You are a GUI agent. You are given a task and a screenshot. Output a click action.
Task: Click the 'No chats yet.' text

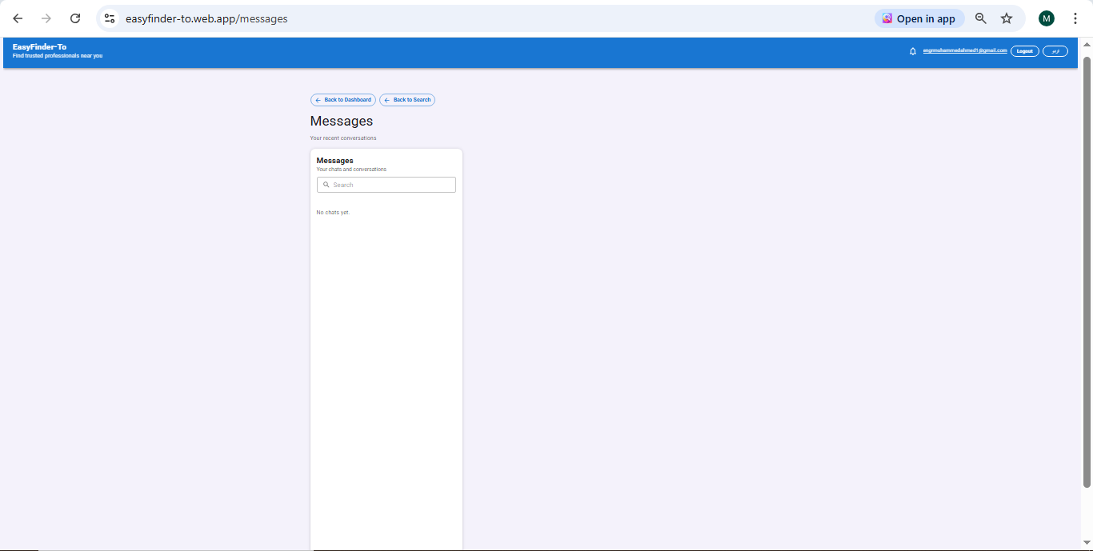point(333,213)
